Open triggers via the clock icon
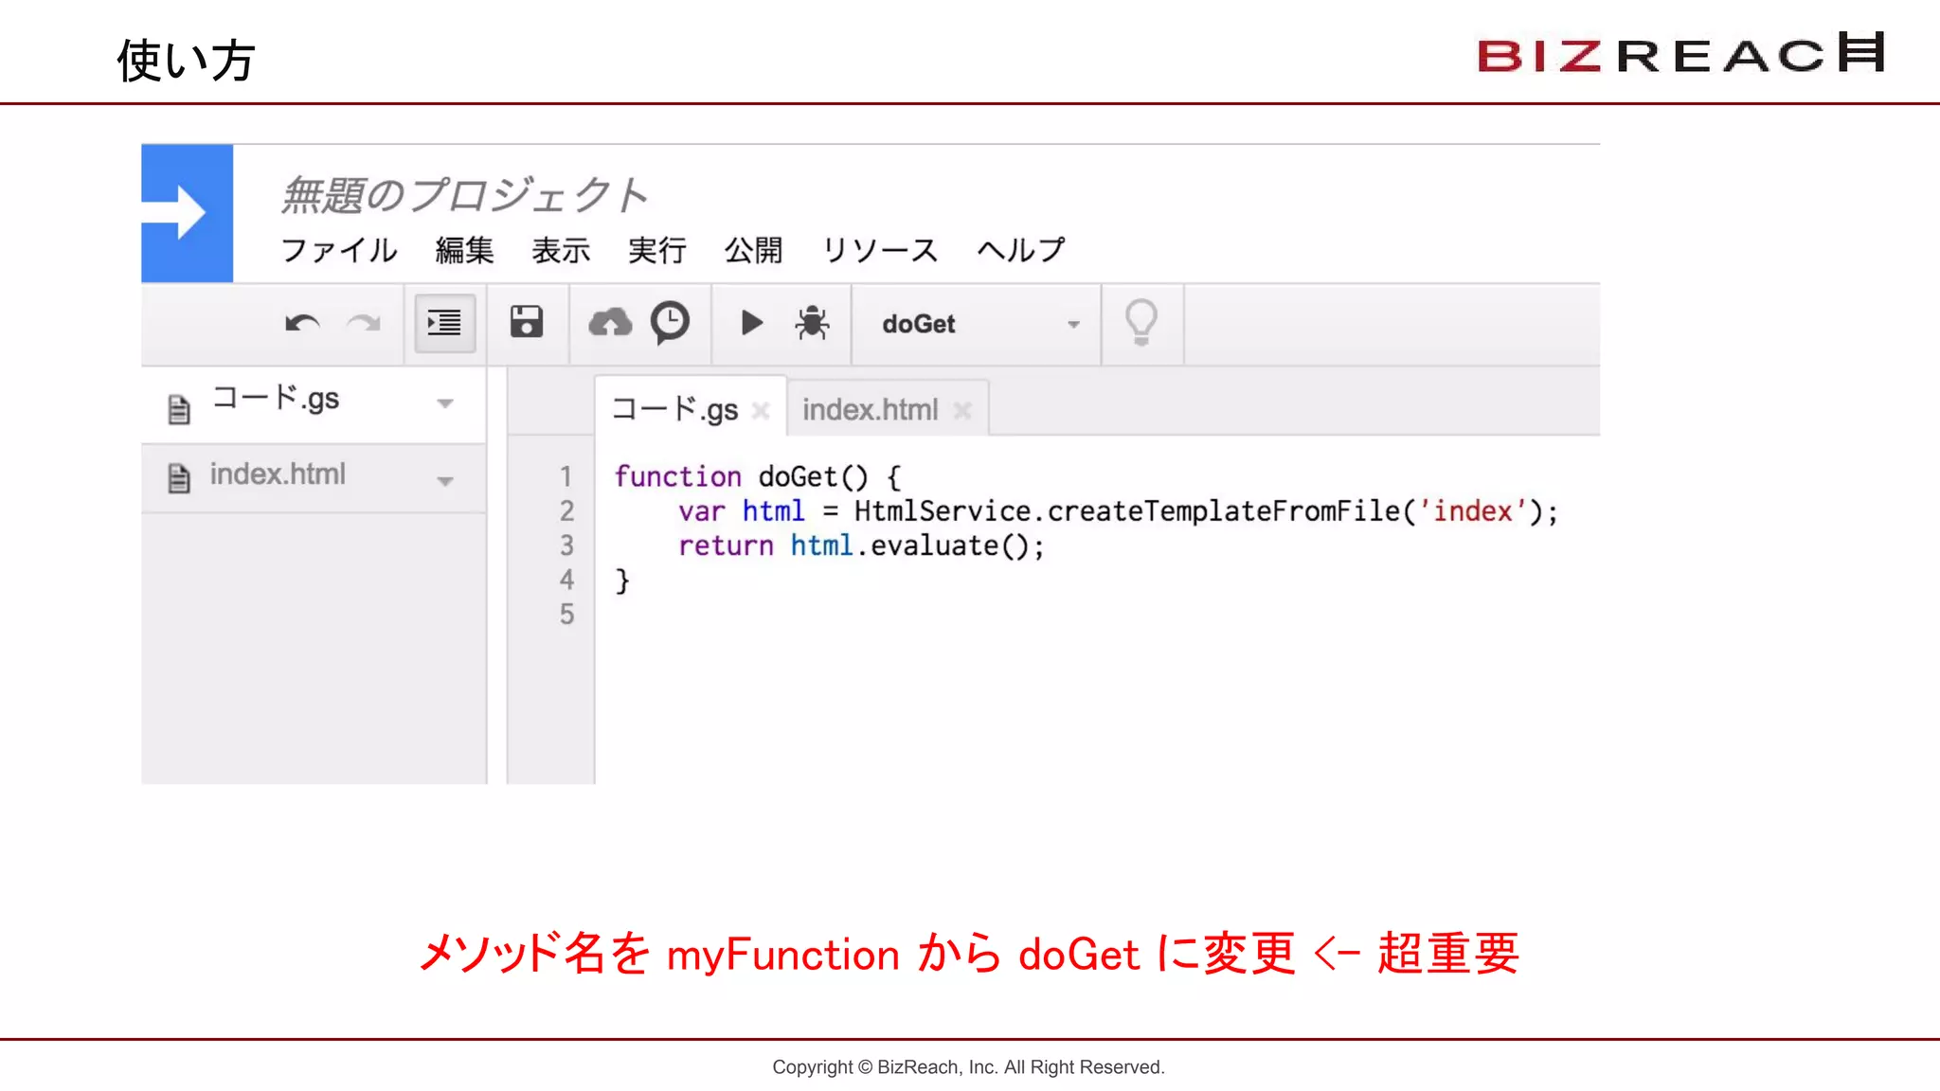 point(670,323)
